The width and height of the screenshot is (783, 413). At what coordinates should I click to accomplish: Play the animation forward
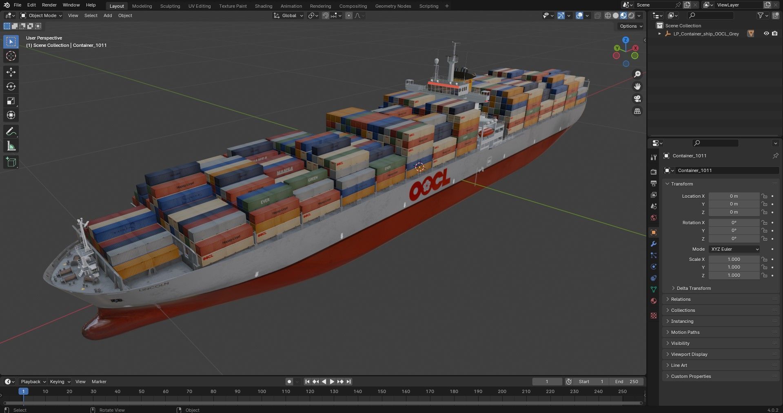coord(332,382)
